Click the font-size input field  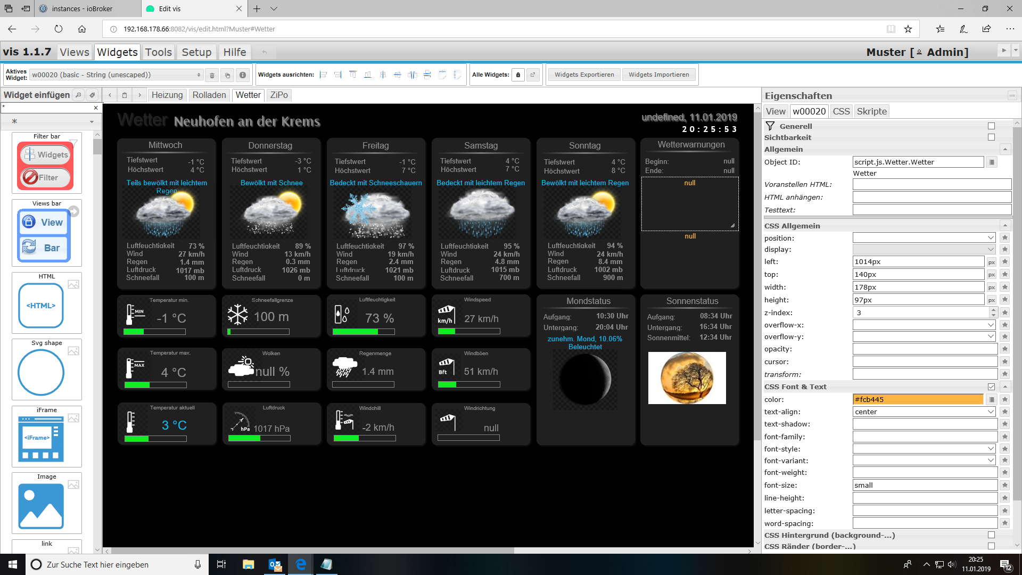[x=925, y=486]
